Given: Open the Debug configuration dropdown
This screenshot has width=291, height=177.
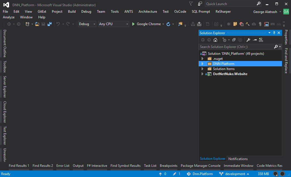Looking at the screenshot, I should coord(87,24).
